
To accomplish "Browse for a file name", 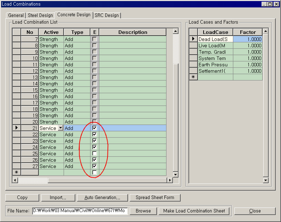I will pos(143,211).
